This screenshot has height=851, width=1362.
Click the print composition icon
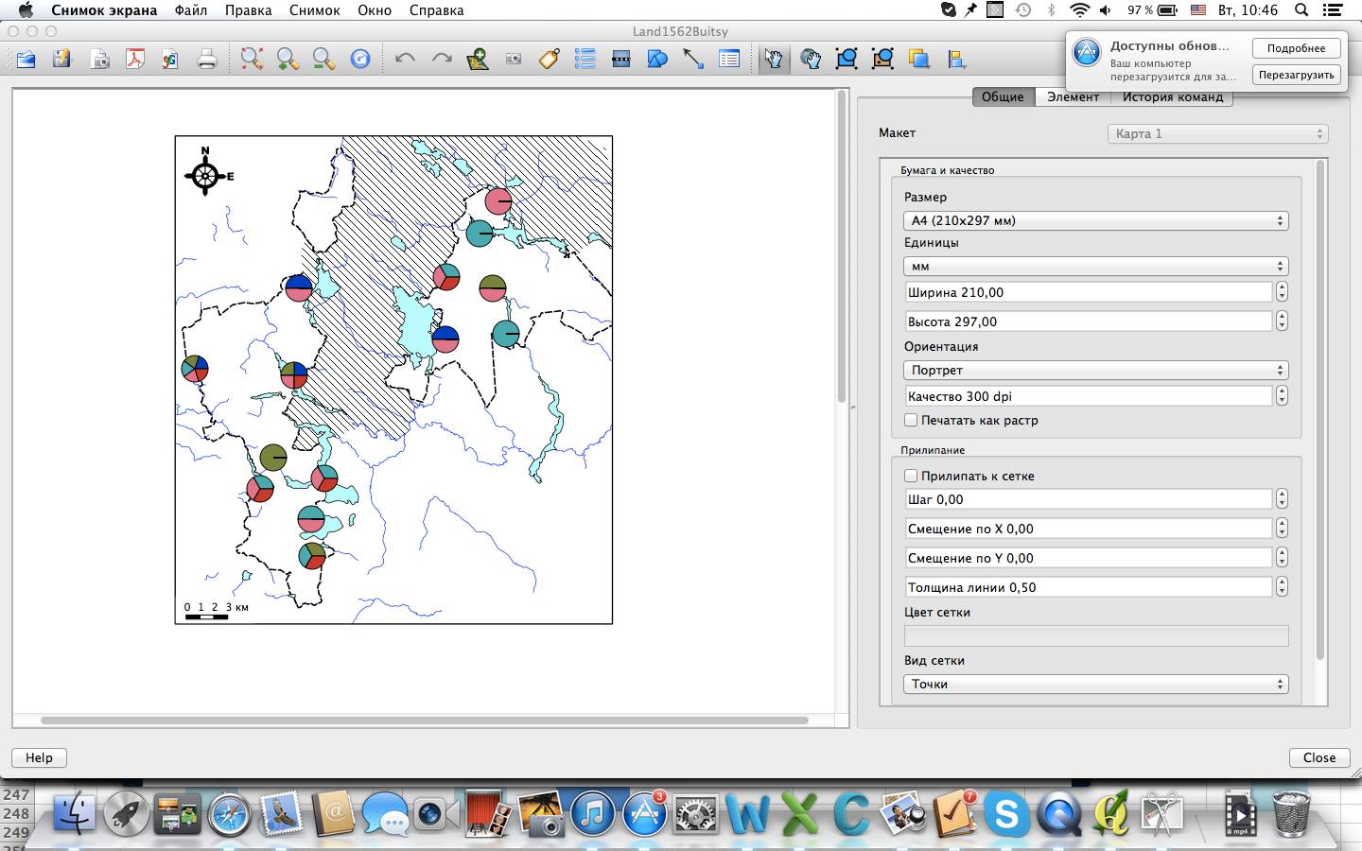pyautogui.click(x=206, y=60)
